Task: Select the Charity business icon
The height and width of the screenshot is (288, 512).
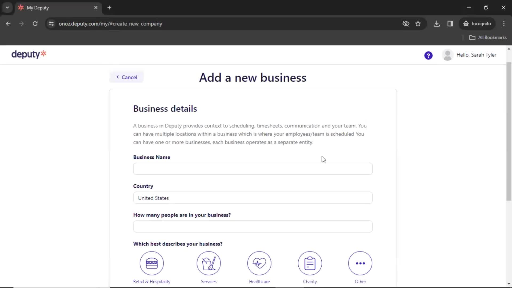Action: pyautogui.click(x=310, y=263)
